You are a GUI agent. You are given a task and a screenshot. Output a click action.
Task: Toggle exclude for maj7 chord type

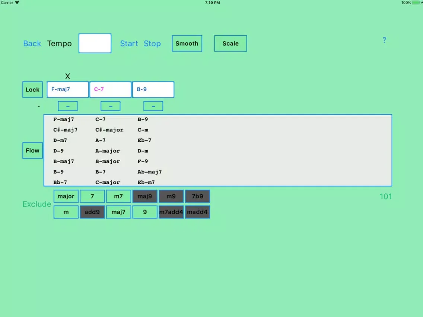[x=118, y=212]
